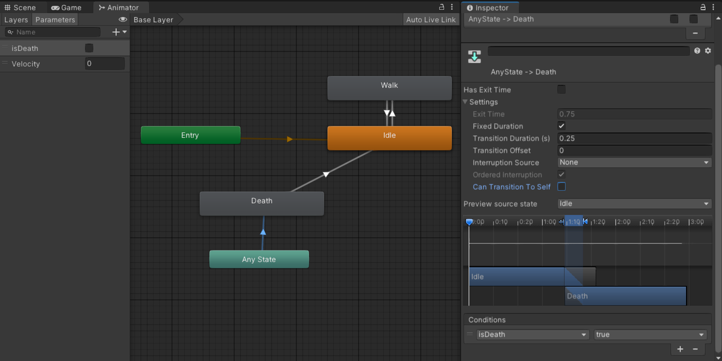Grab the isDeath condition reorder handle
The image size is (722, 361).
[470, 335]
